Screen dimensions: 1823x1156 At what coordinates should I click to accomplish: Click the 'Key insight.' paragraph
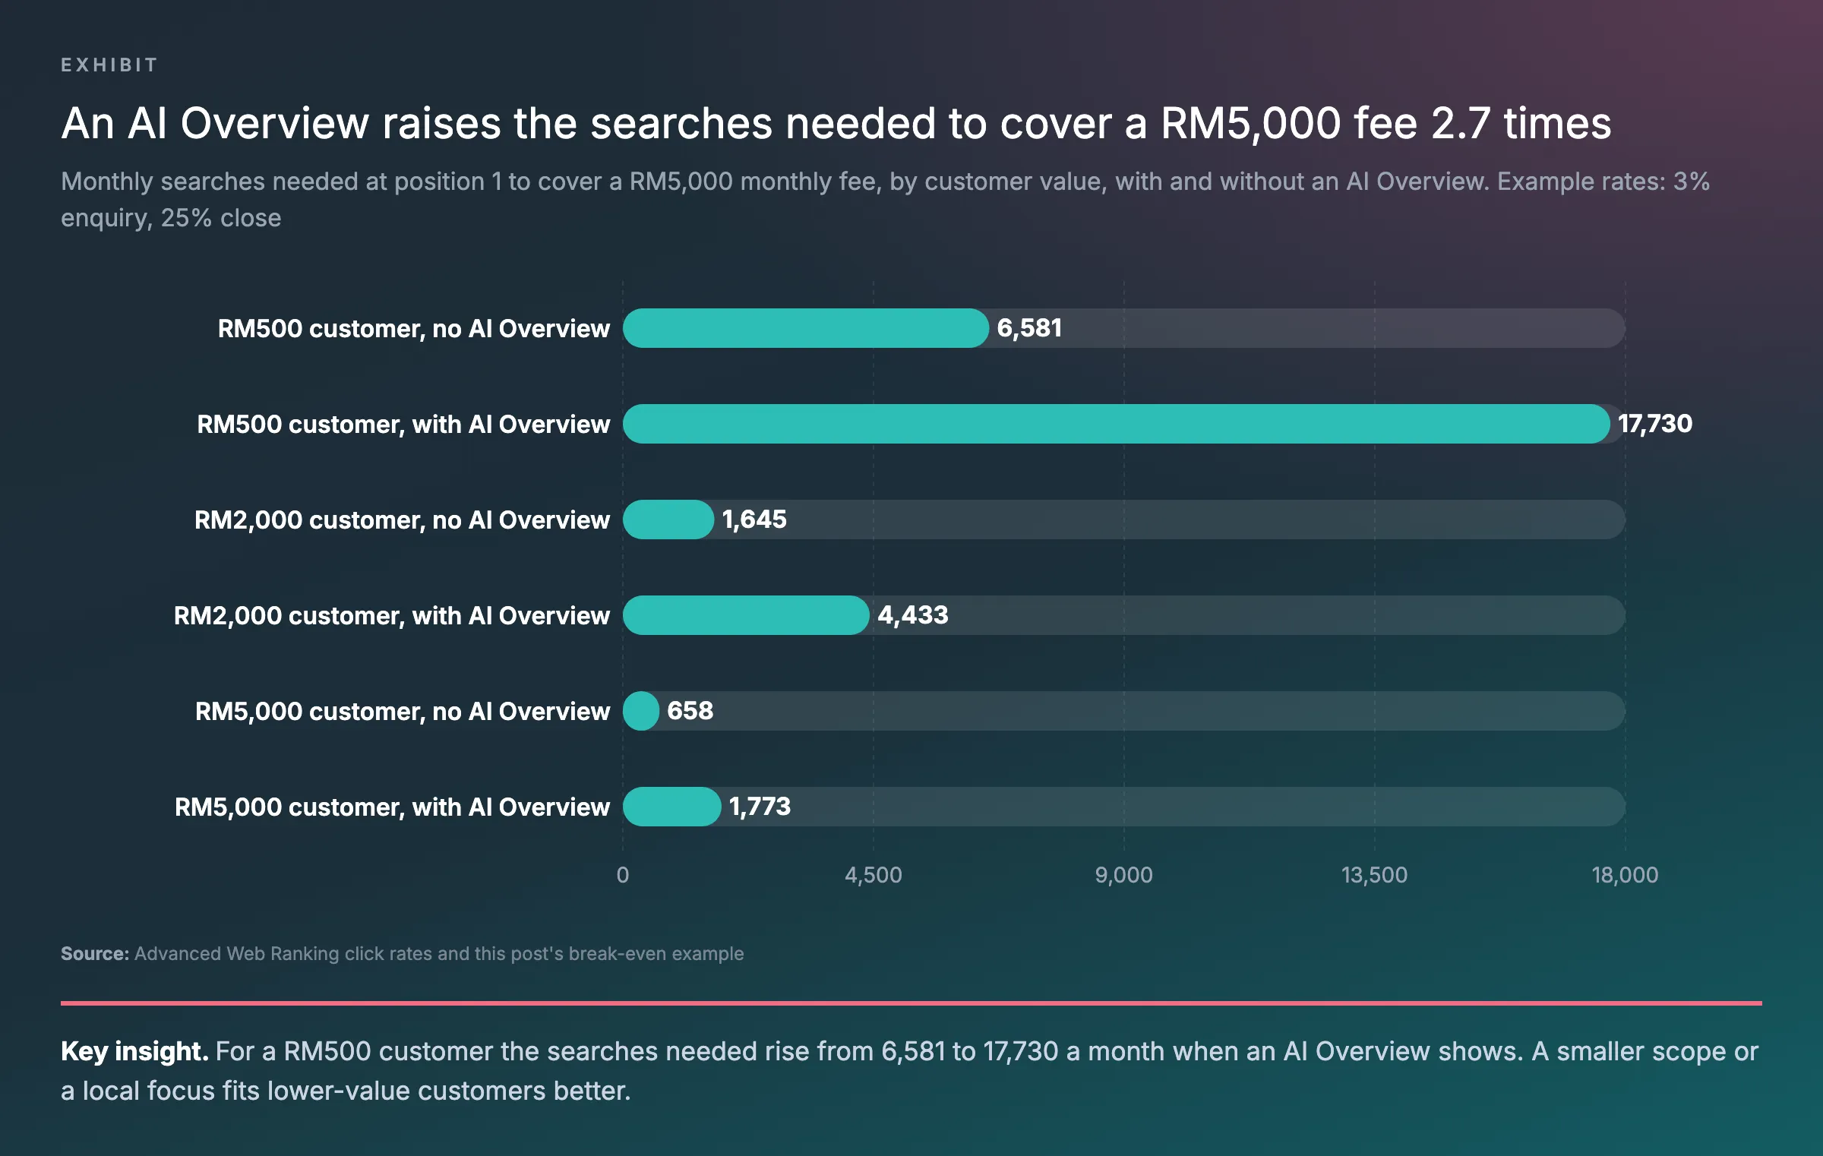(x=910, y=1071)
